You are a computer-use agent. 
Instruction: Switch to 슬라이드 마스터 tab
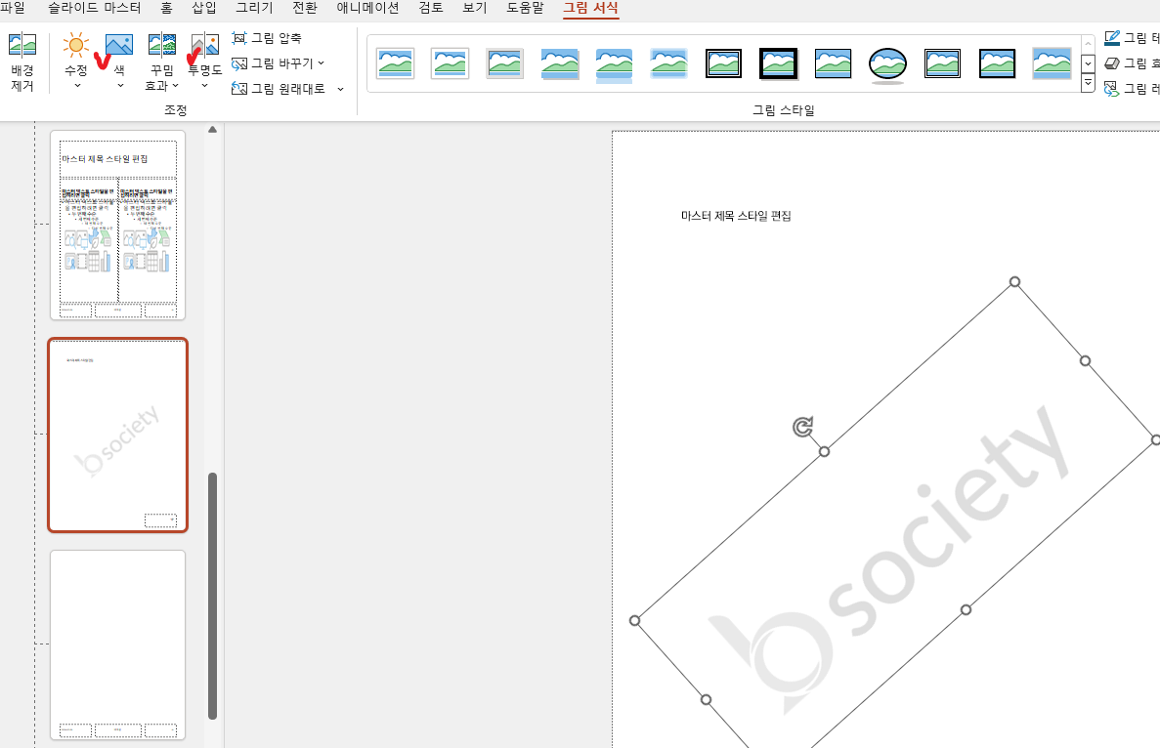tap(94, 8)
